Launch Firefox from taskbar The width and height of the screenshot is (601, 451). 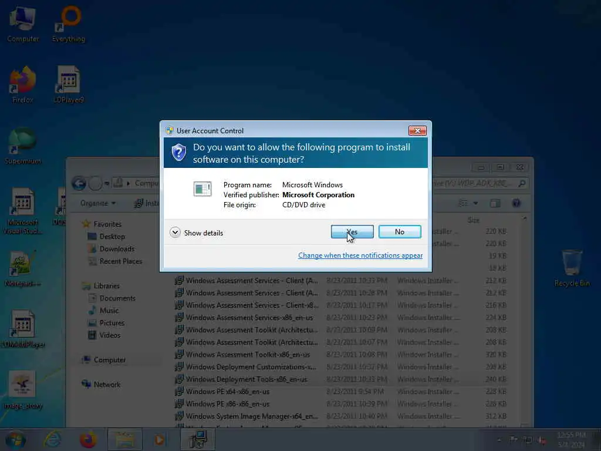click(88, 439)
